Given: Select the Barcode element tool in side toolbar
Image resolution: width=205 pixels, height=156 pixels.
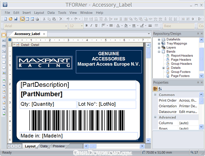Looking at the screenshot, I should pyautogui.click(x=4, y=46).
